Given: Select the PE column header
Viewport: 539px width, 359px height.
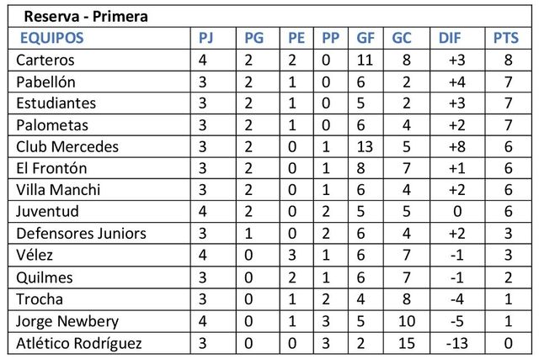Looking at the screenshot, I should tap(296, 38).
